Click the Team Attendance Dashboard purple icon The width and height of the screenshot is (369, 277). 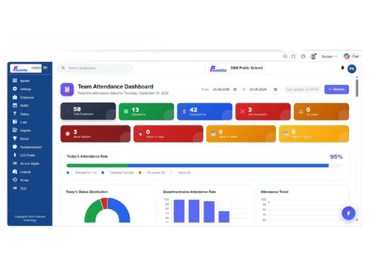pyautogui.click(x=67, y=89)
